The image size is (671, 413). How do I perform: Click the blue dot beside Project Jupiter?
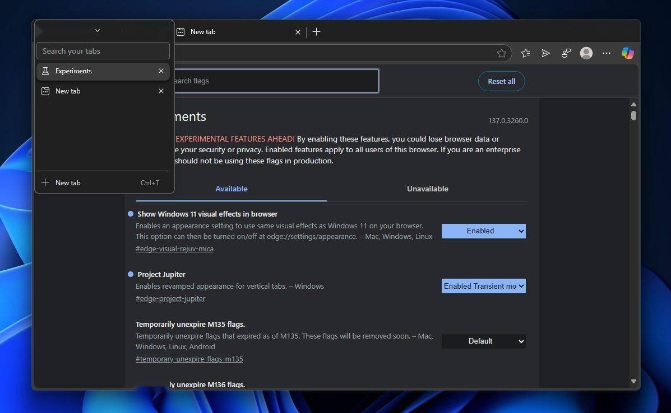131,274
